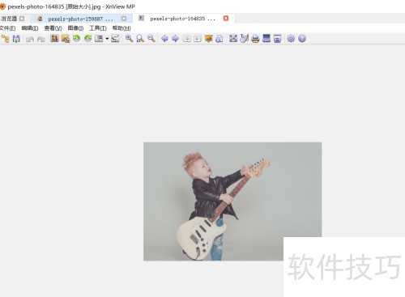Image resolution: width=405 pixels, height=297 pixels.
Task: Click the guitar boy photo
Action: click(232, 202)
